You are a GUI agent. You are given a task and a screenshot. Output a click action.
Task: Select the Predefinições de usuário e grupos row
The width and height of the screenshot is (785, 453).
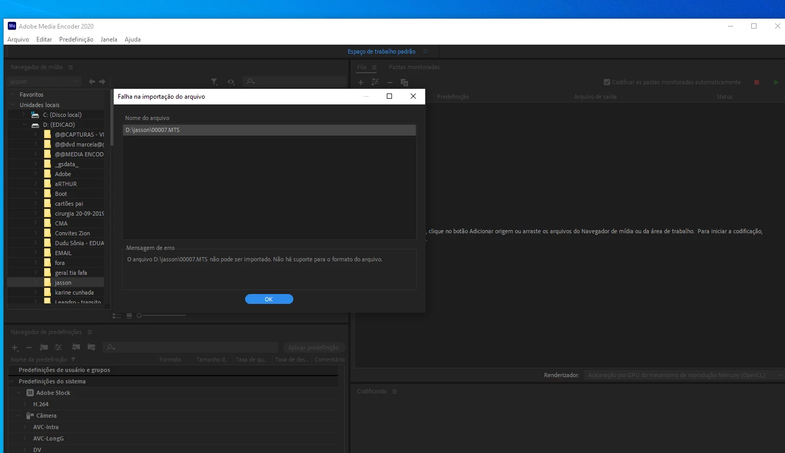(173, 370)
